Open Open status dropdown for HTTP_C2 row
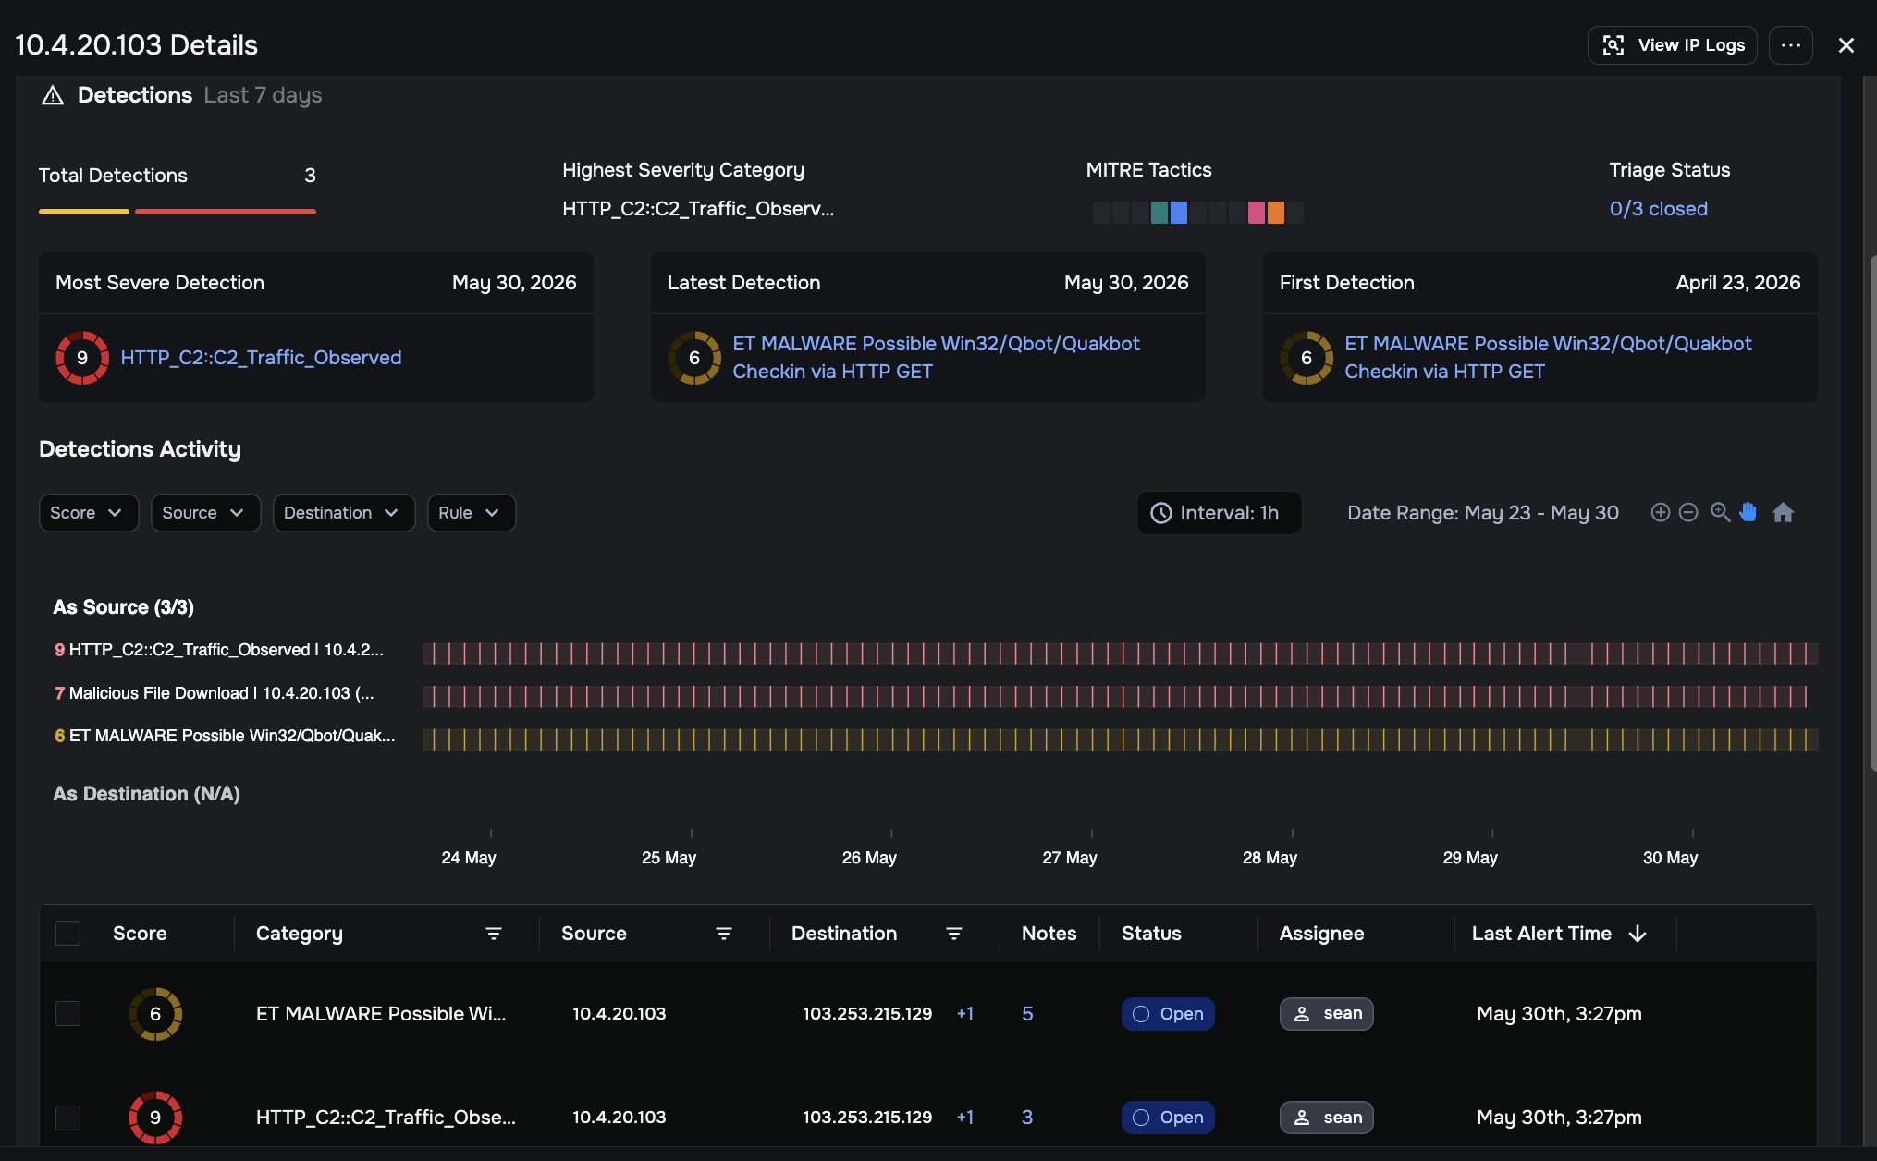This screenshot has height=1161, width=1877. click(1168, 1118)
